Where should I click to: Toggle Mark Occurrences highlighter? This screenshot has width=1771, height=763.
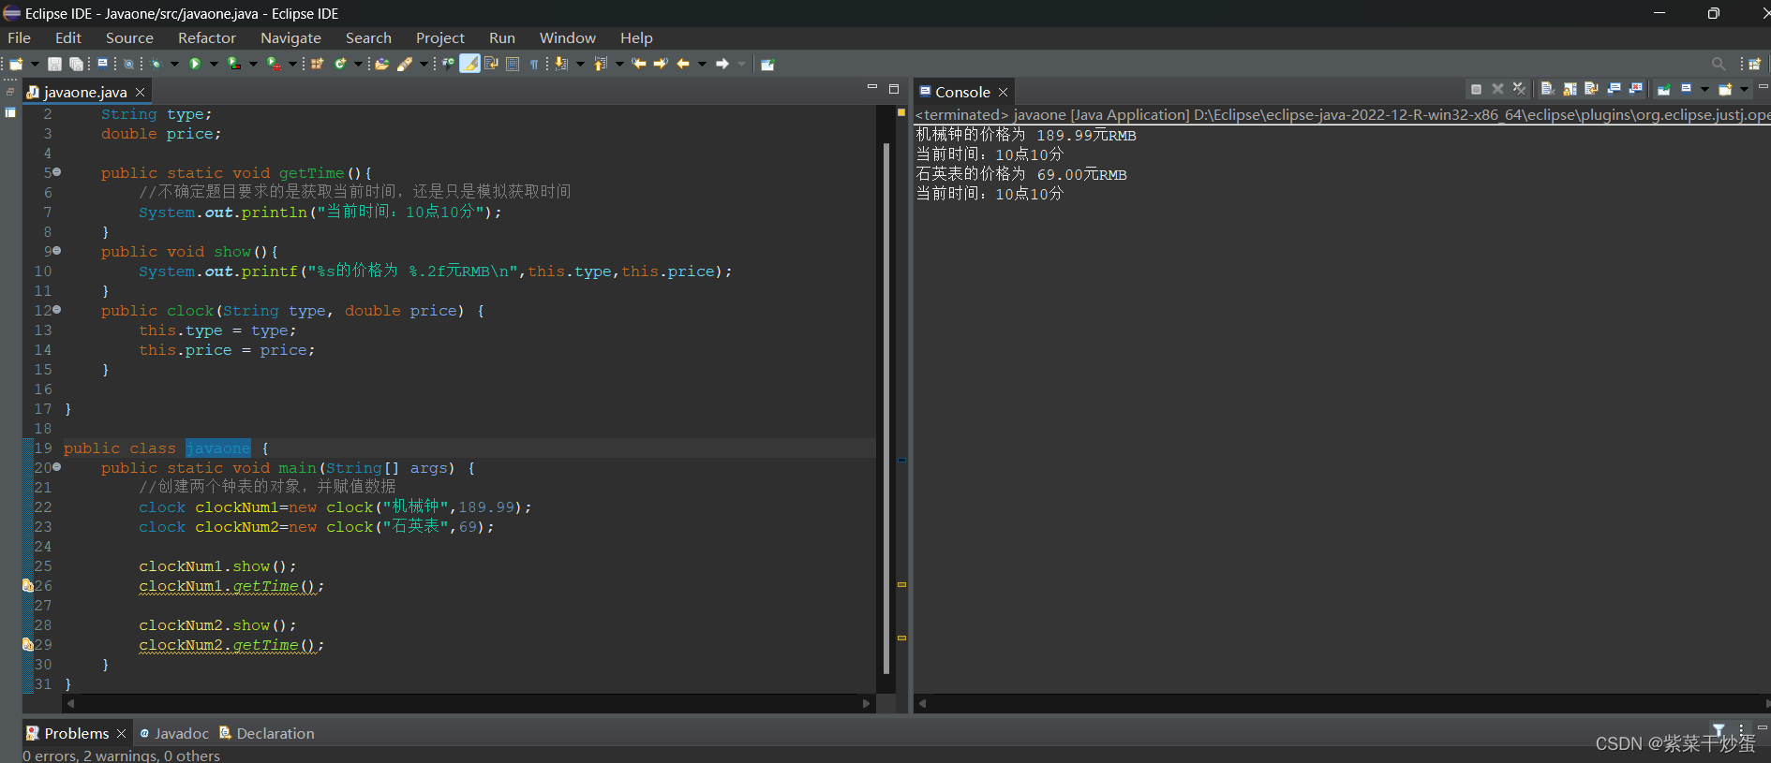click(x=469, y=64)
